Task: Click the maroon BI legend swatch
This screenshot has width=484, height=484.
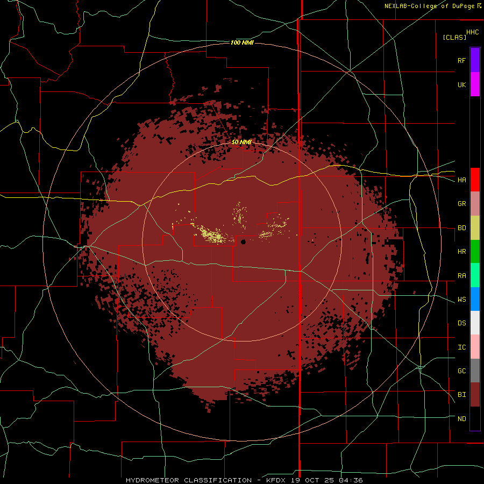Action: [x=475, y=395]
